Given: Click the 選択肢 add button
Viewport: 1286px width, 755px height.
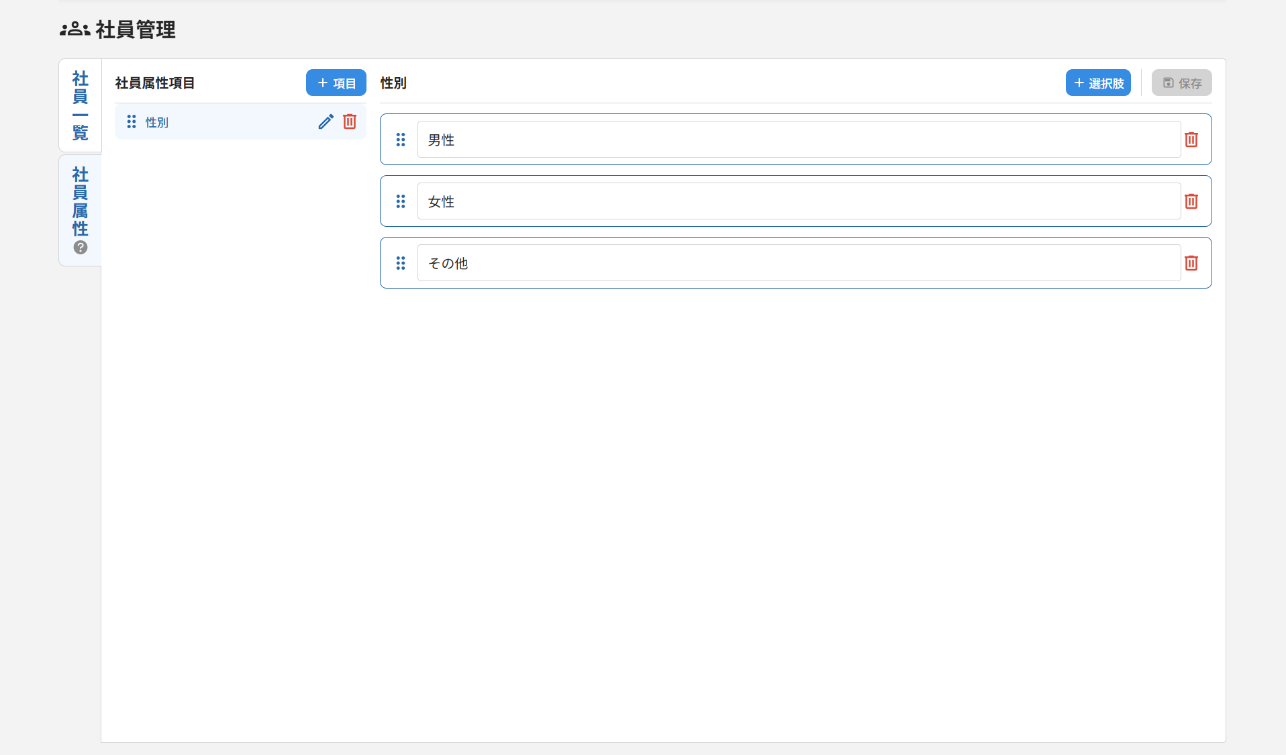Looking at the screenshot, I should [1098, 83].
